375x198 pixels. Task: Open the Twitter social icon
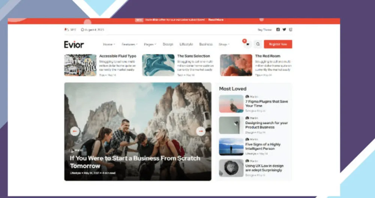(284, 29)
